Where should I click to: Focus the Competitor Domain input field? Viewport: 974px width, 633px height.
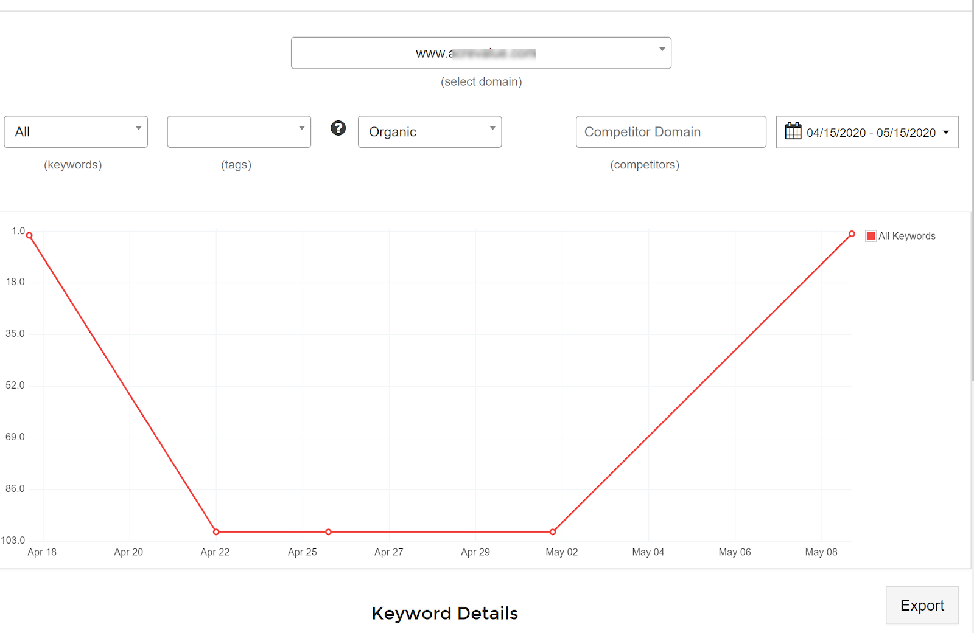671,132
